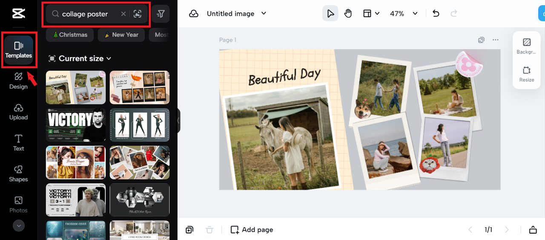This screenshot has width=545, height=240.
Task: Open the template filter button
Action: [161, 14]
